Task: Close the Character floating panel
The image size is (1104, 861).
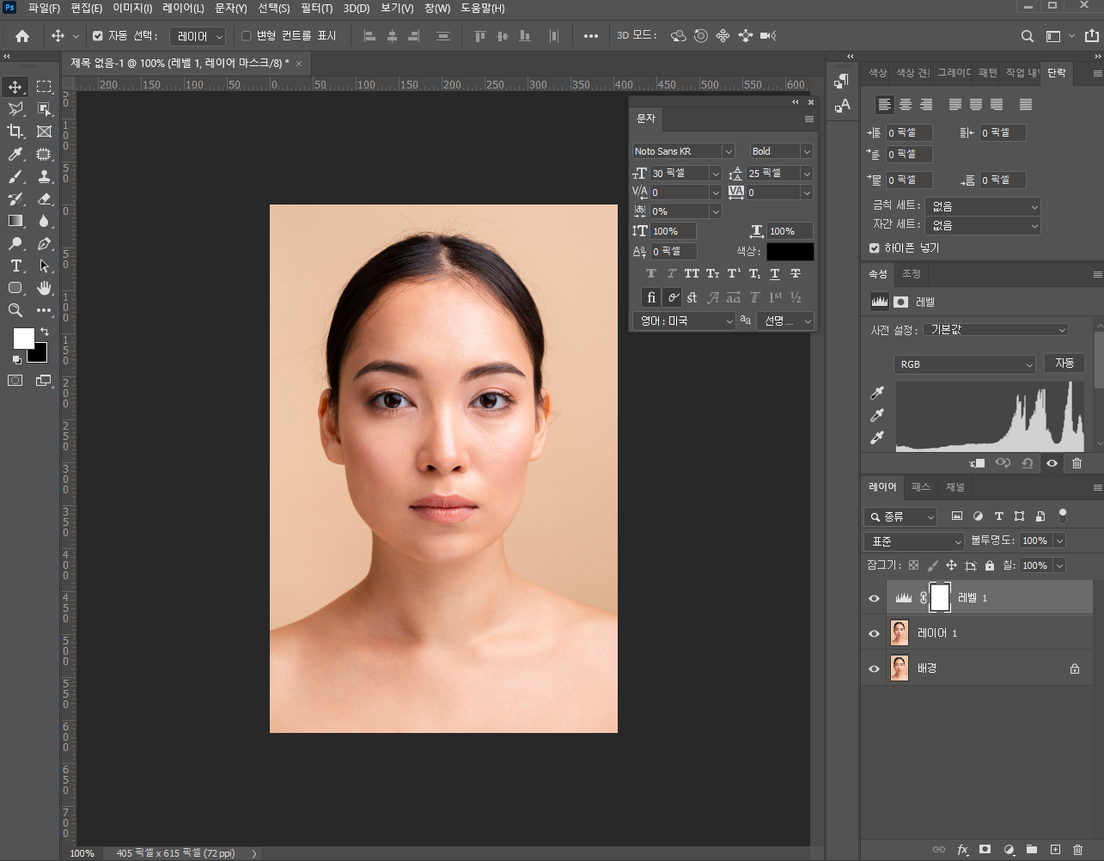Action: (x=810, y=102)
